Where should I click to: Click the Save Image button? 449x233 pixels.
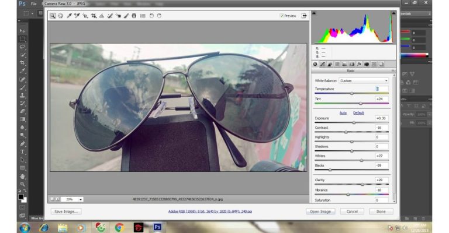point(65,211)
